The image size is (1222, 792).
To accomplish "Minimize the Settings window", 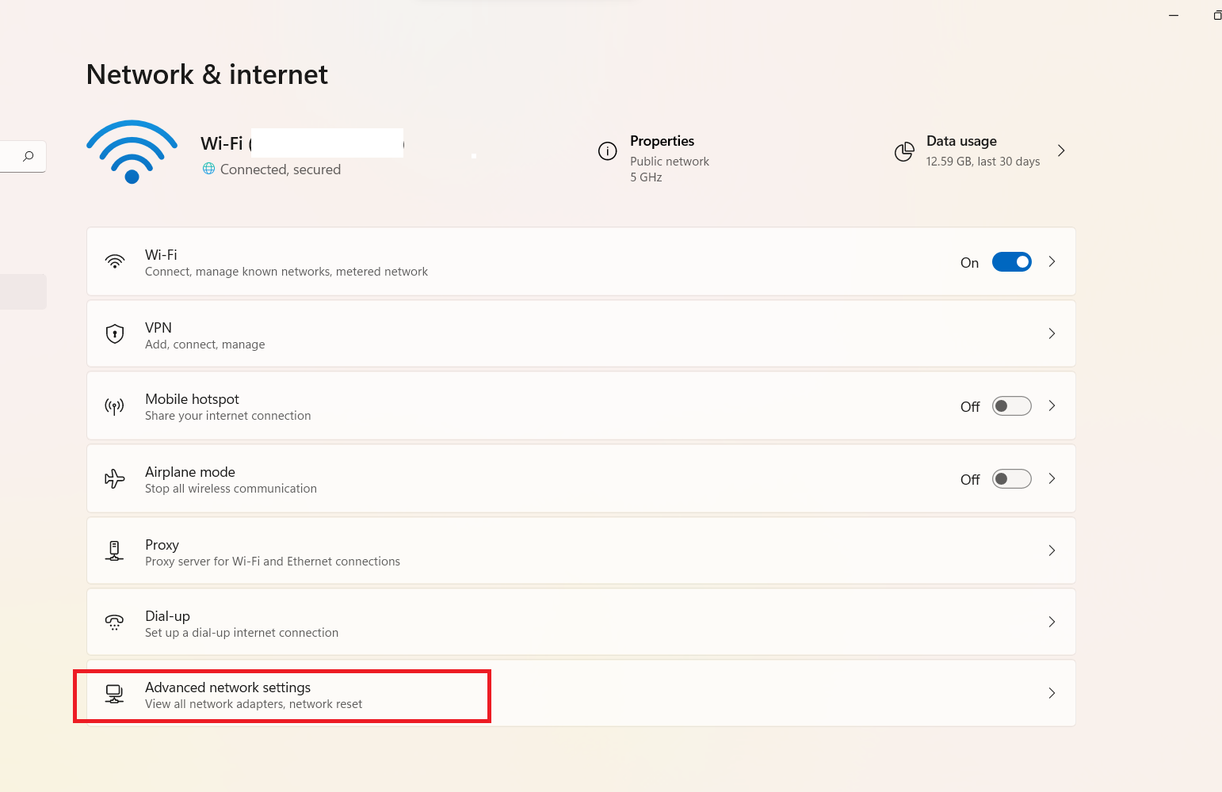I will 1174,15.
